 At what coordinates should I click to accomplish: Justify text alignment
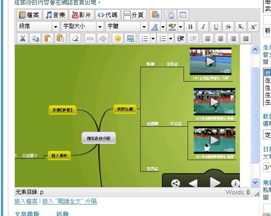click(x=246, y=38)
